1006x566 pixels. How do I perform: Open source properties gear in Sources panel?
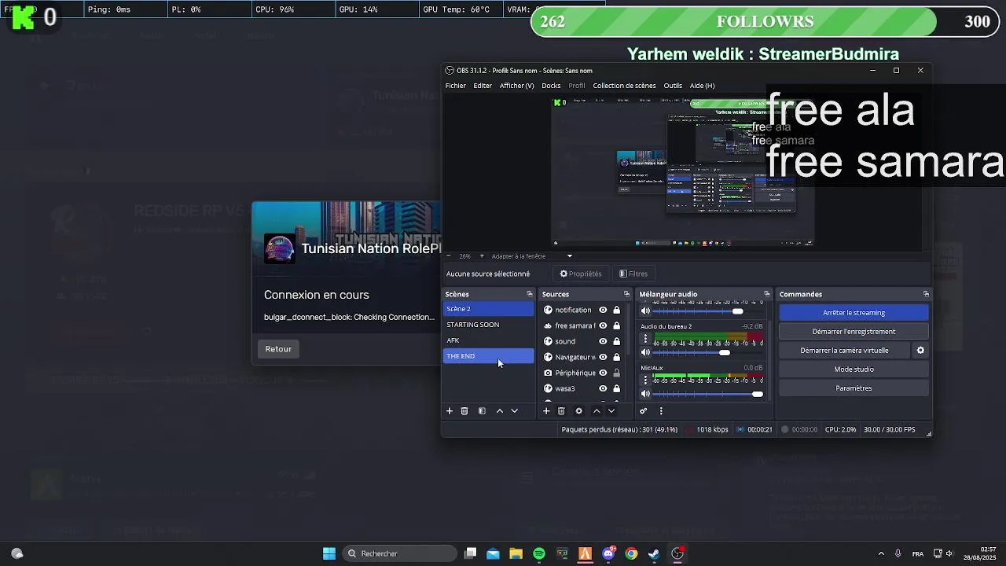[x=579, y=411]
